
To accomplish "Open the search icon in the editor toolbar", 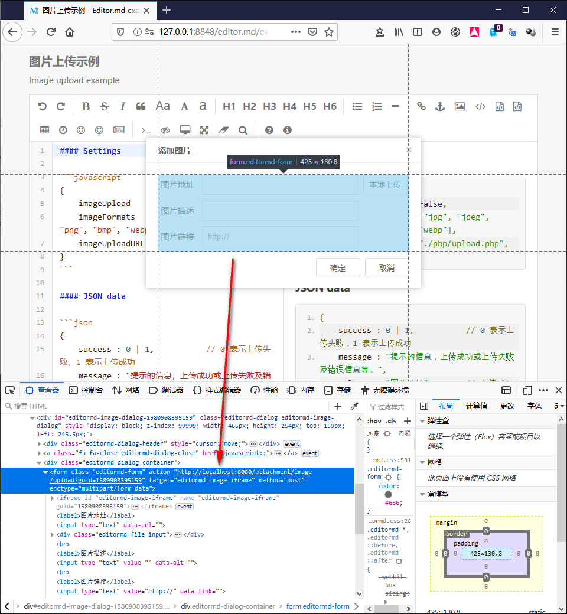I will tap(243, 130).
